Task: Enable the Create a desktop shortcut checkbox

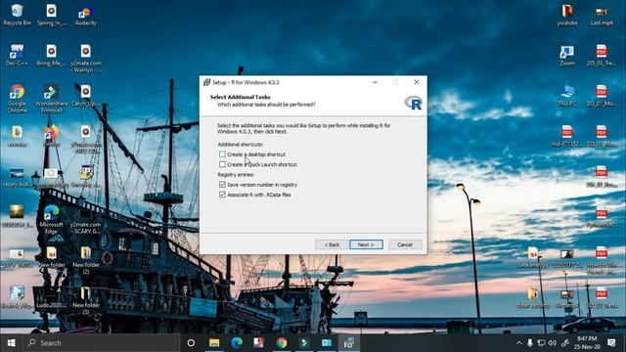Action: (222, 154)
